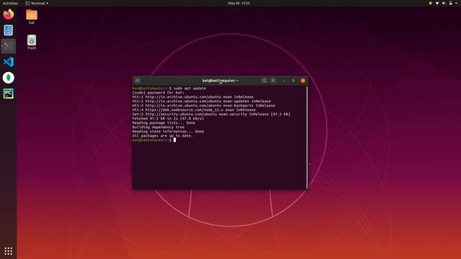Click 'All packages are up to date.' line
The image size is (461, 259).
pyautogui.click(x=163, y=136)
